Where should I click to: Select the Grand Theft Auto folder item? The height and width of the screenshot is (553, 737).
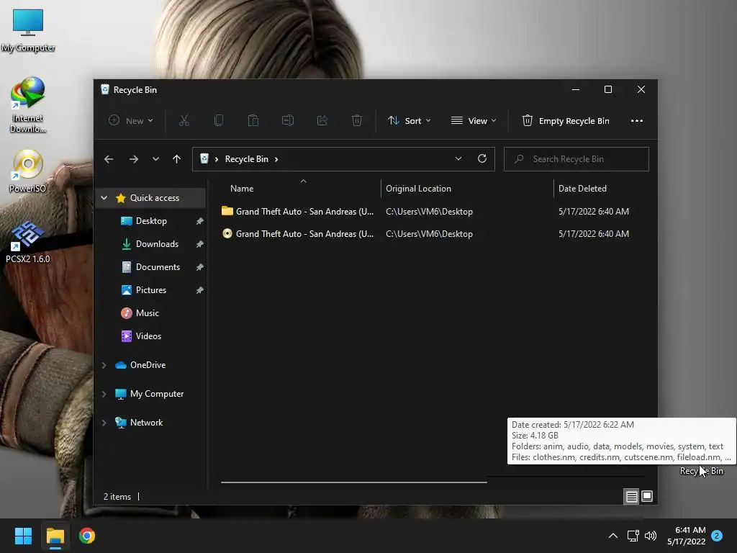(x=297, y=212)
